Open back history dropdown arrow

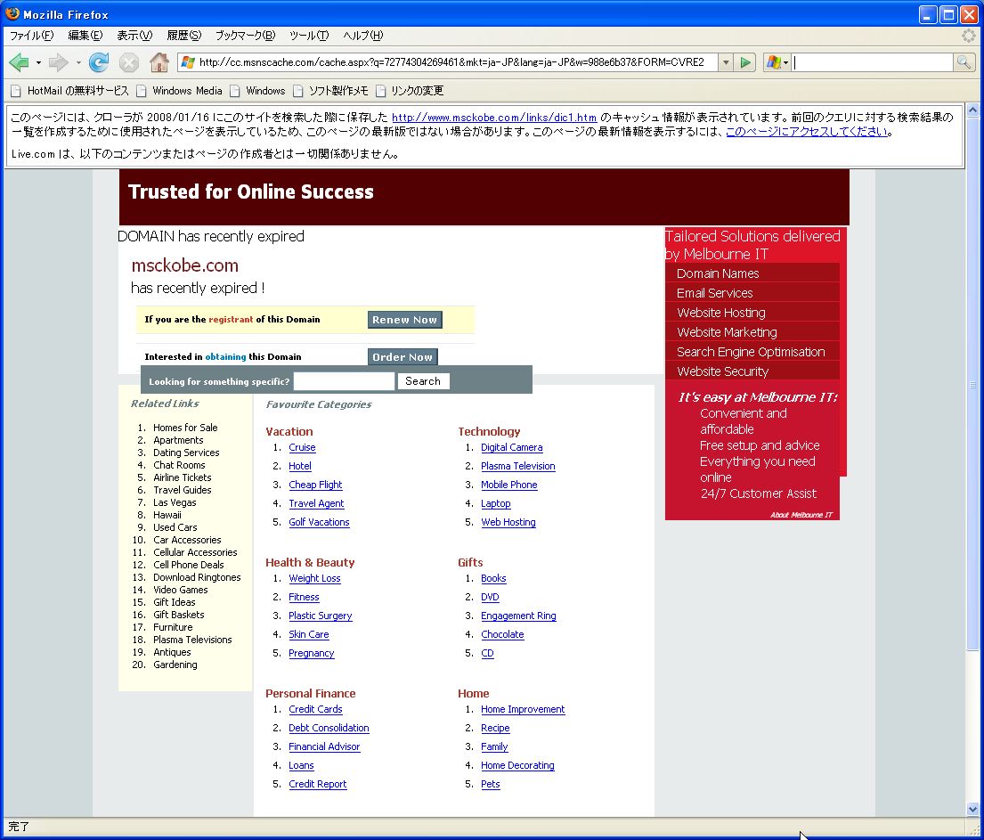(x=38, y=62)
